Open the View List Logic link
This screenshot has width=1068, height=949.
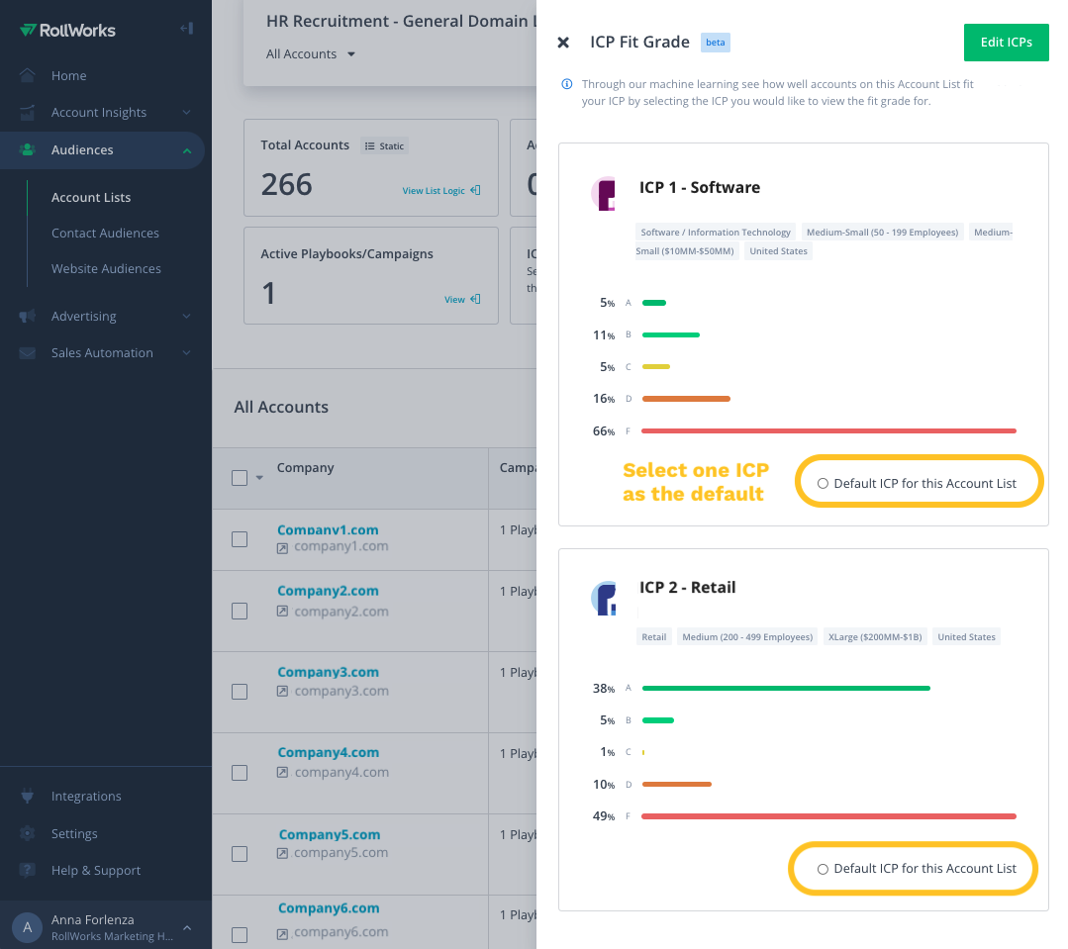436,190
